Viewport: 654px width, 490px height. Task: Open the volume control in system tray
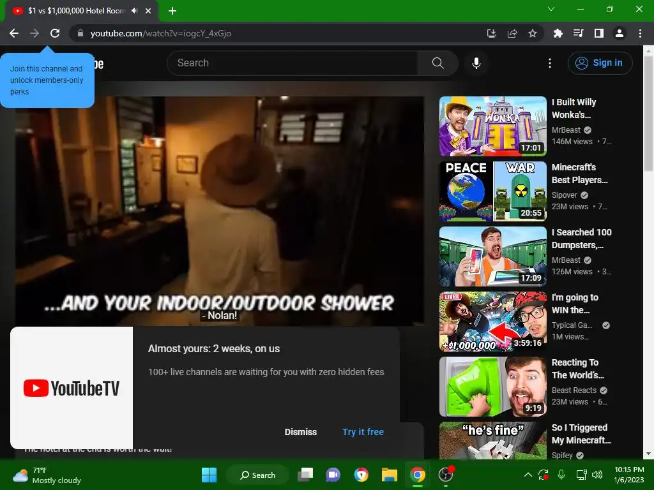tap(597, 475)
